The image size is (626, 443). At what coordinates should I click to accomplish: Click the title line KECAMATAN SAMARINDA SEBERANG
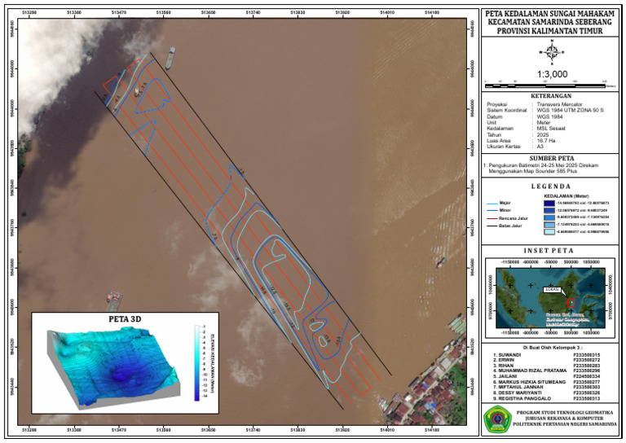coord(549,22)
